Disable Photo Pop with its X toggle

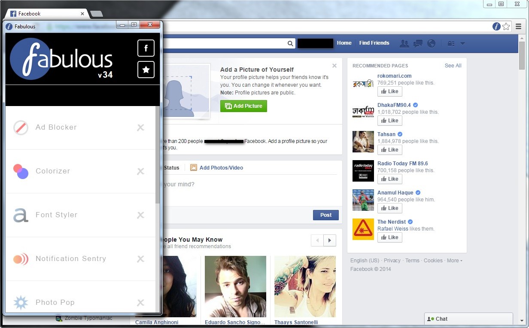pyautogui.click(x=140, y=303)
